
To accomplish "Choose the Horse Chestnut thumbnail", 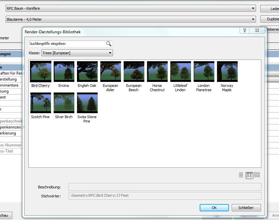I will pos(157,72).
